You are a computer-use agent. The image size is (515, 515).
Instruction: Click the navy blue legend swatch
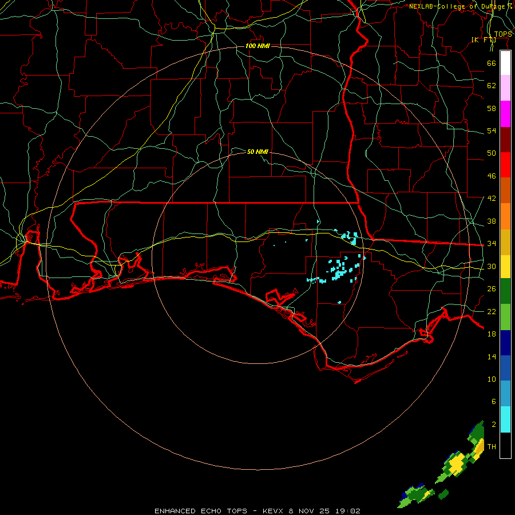505,343
